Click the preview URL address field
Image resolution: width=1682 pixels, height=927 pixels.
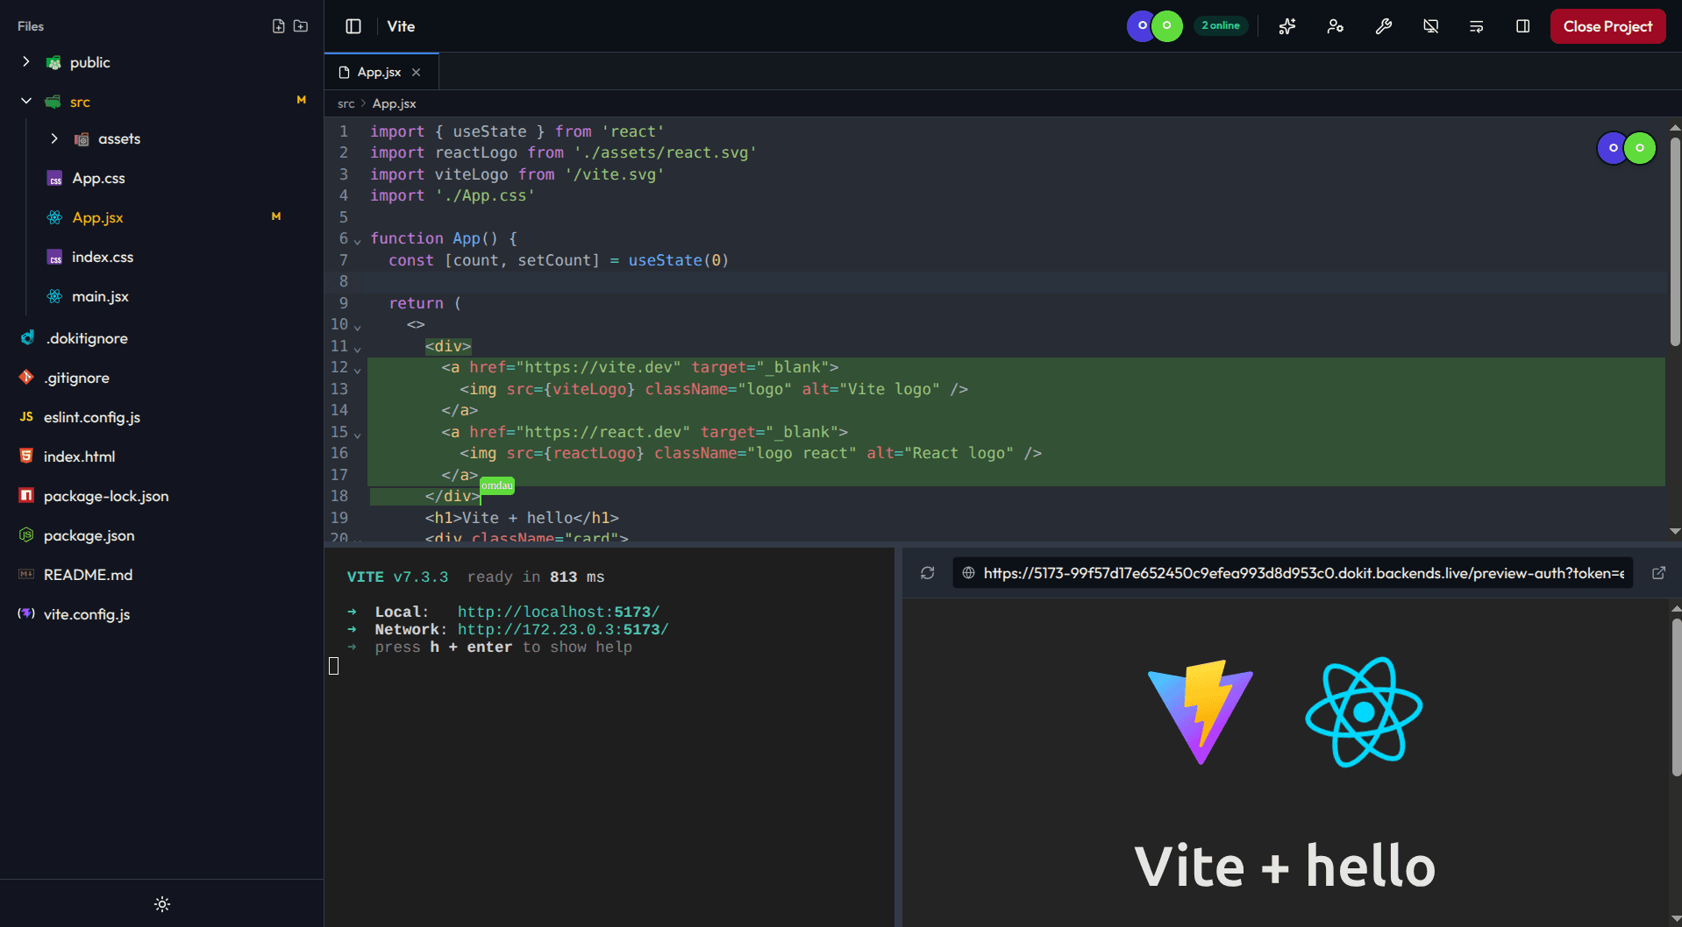click(1293, 573)
